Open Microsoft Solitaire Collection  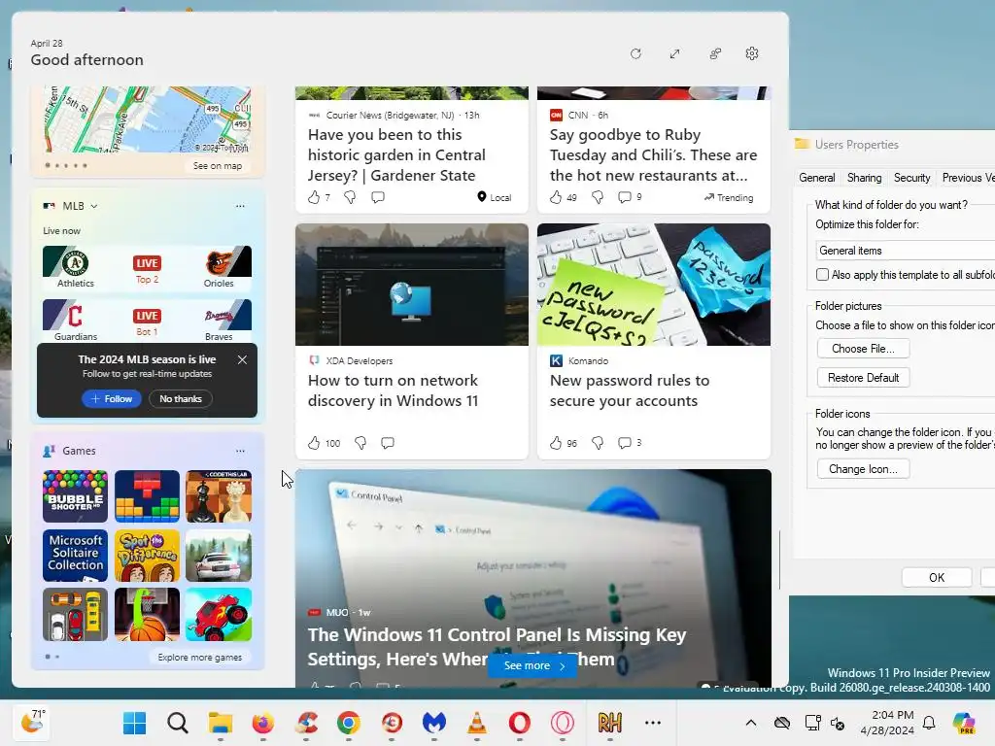point(75,556)
